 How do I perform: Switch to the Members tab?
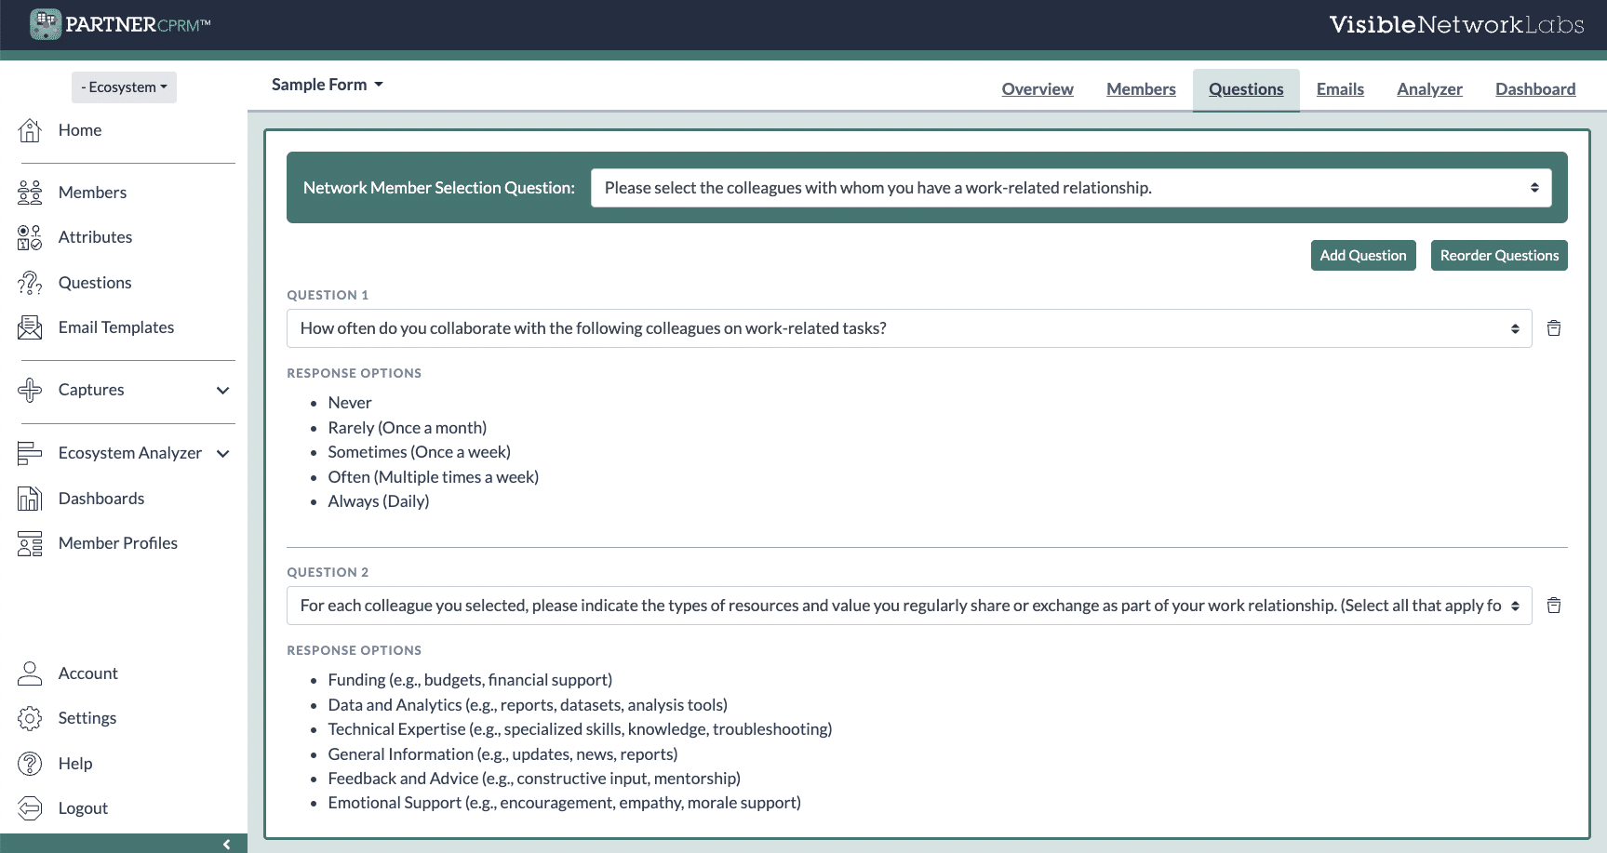pyautogui.click(x=1141, y=89)
